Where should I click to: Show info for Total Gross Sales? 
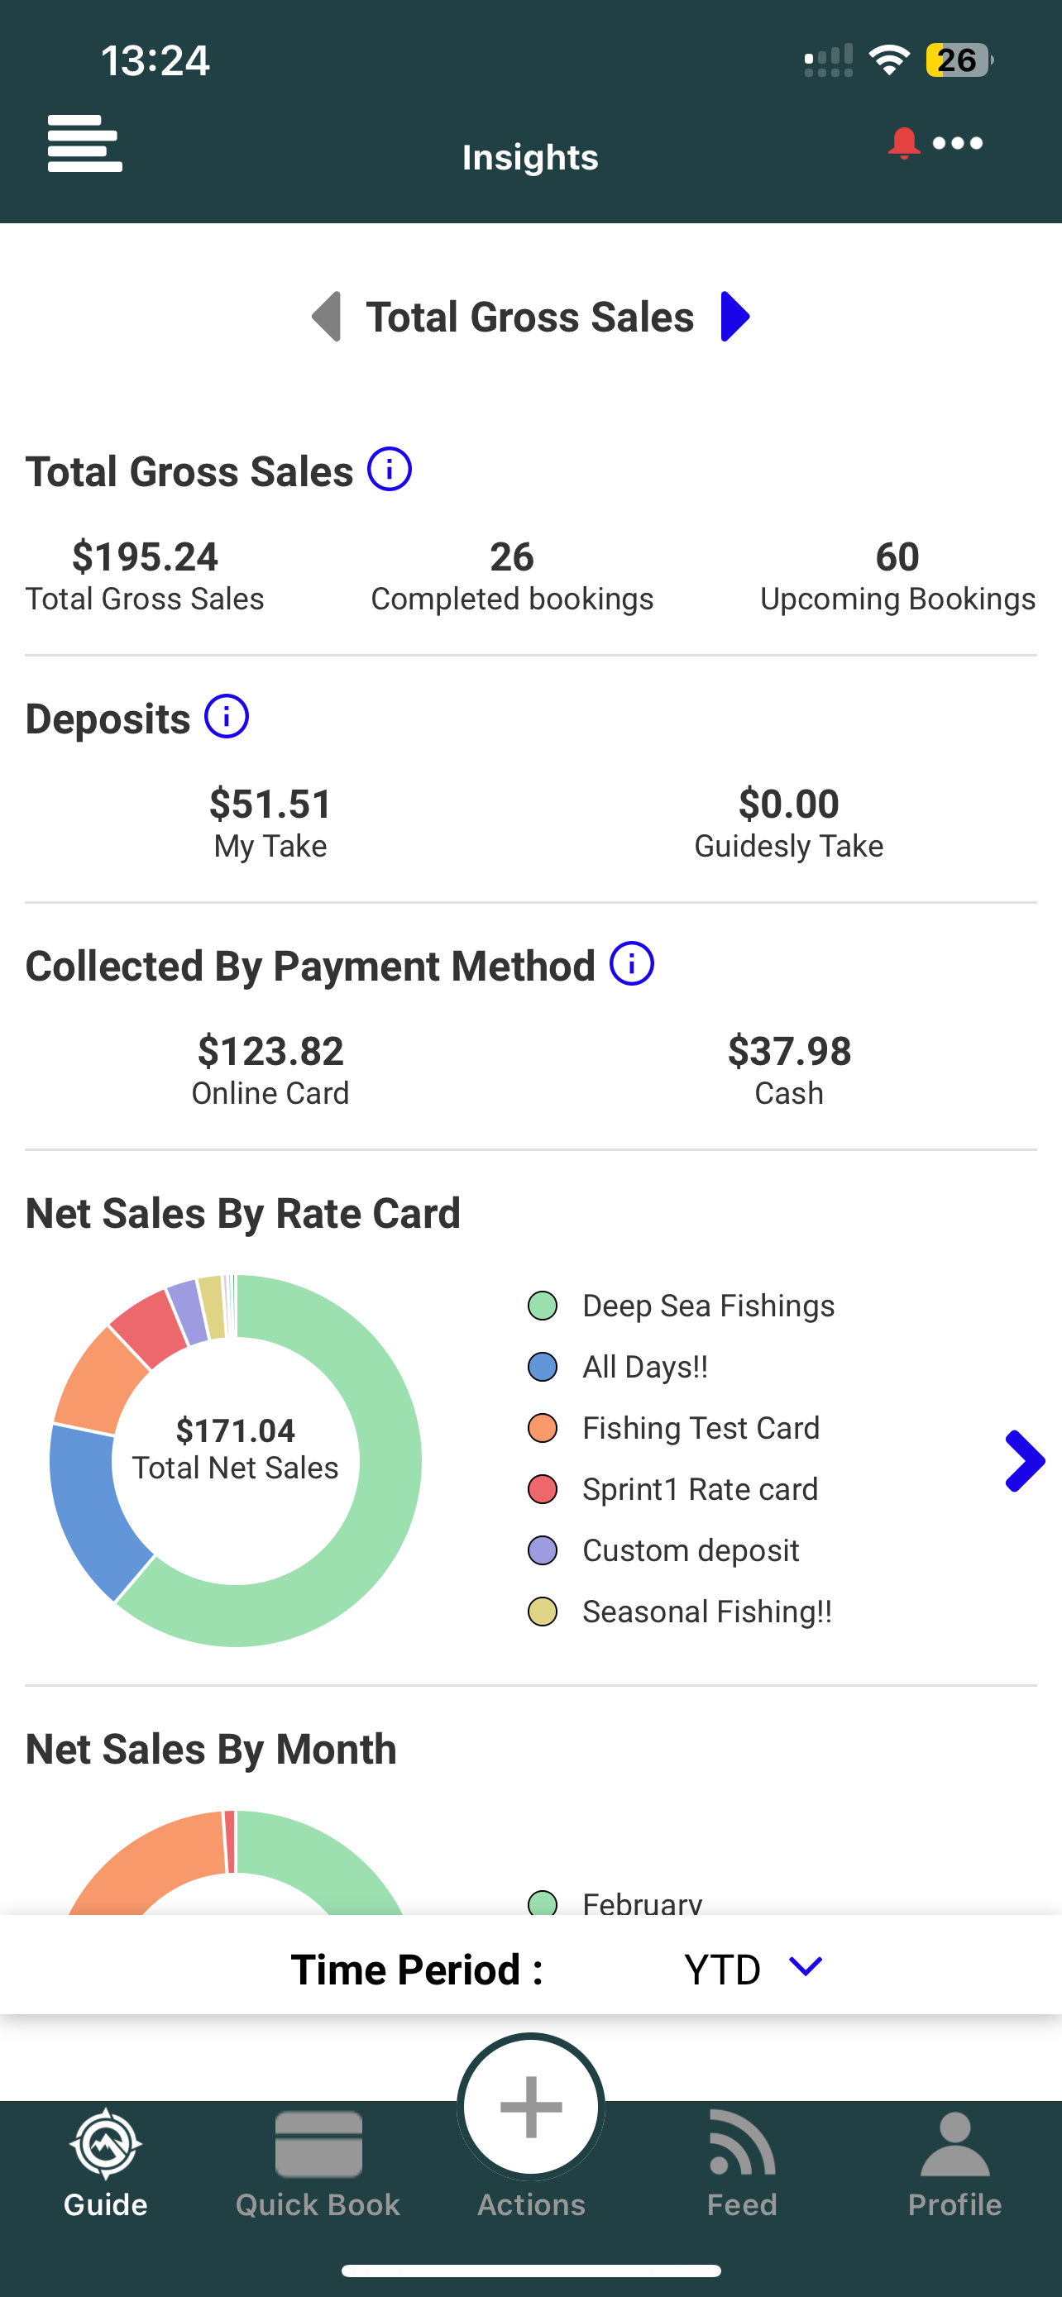(x=390, y=469)
